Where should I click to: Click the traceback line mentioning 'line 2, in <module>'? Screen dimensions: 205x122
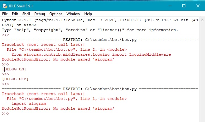67,49
